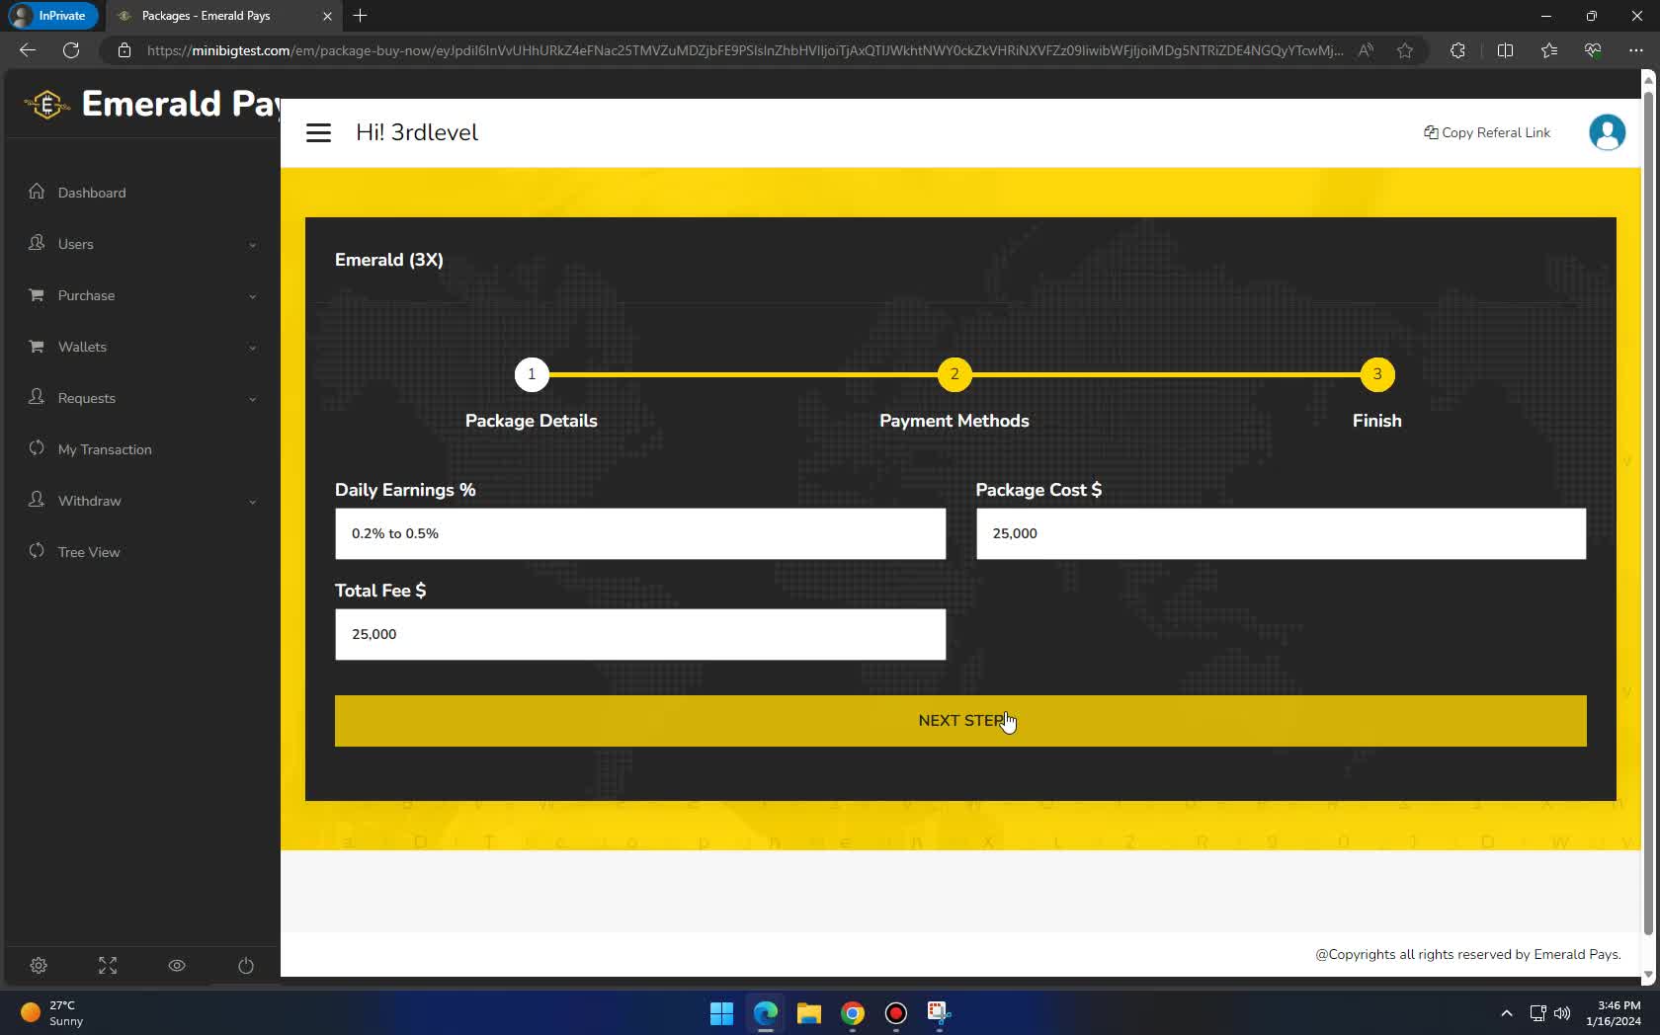Expand the Withdraw sidebar submenu
Image resolution: width=1660 pixels, height=1035 pixels.
coord(141,501)
